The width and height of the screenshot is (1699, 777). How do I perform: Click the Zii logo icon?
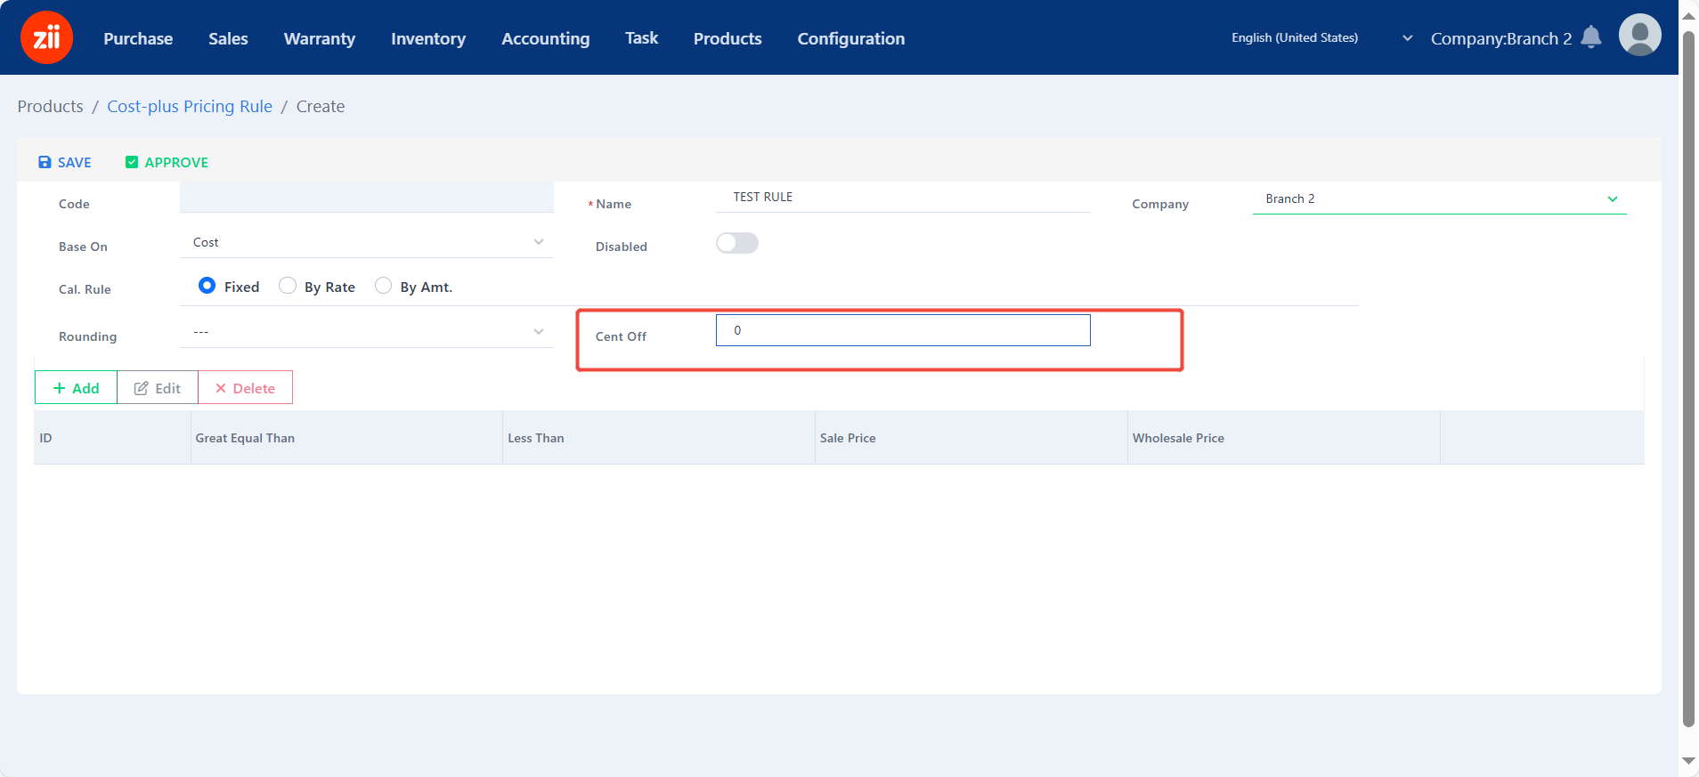[x=46, y=37]
